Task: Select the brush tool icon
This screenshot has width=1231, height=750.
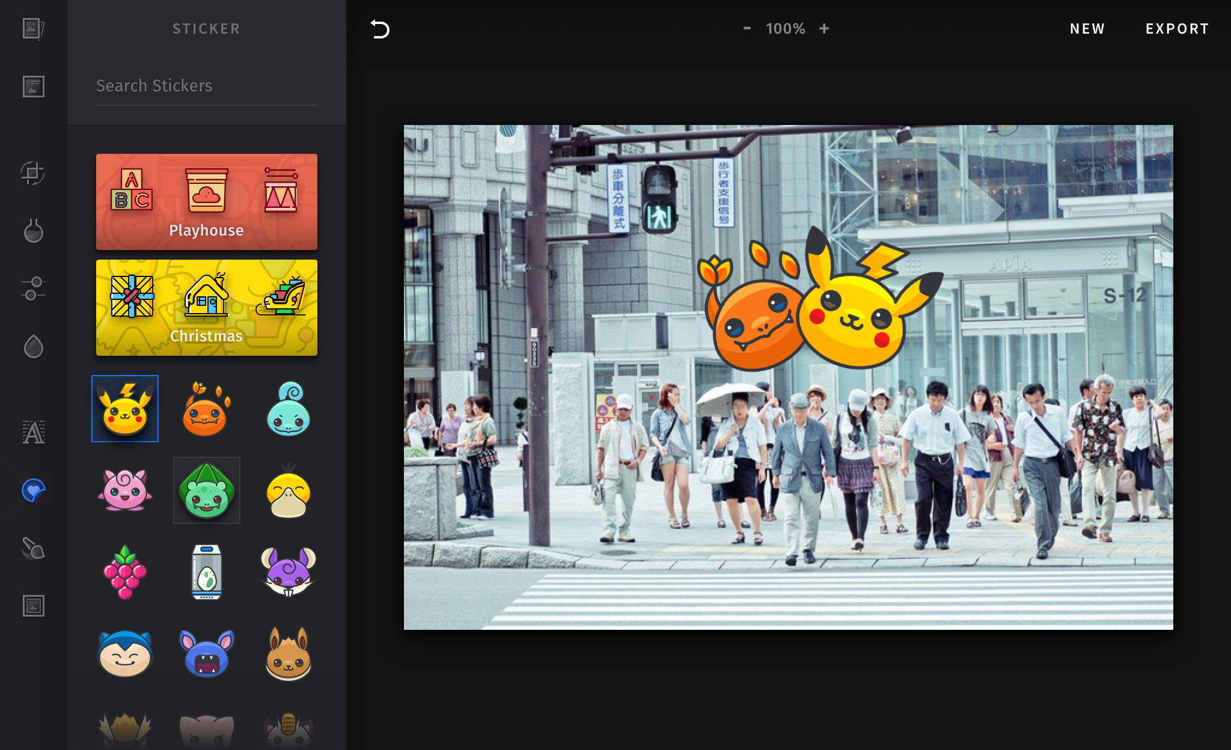Action: pos(33,548)
